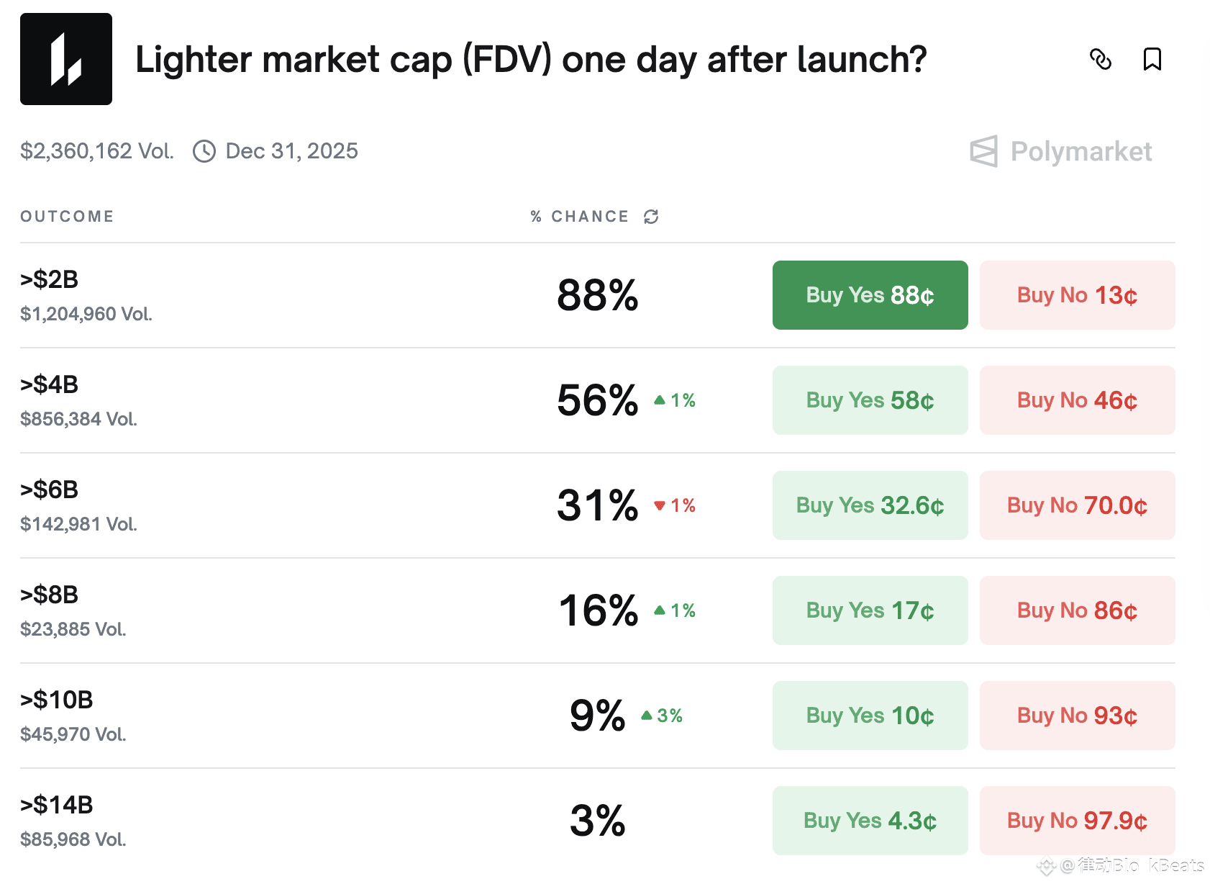This screenshot has width=1210, height=884.
Task: Buy Yes at 4.3¢ for >$14B
Action: (x=870, y=821)
